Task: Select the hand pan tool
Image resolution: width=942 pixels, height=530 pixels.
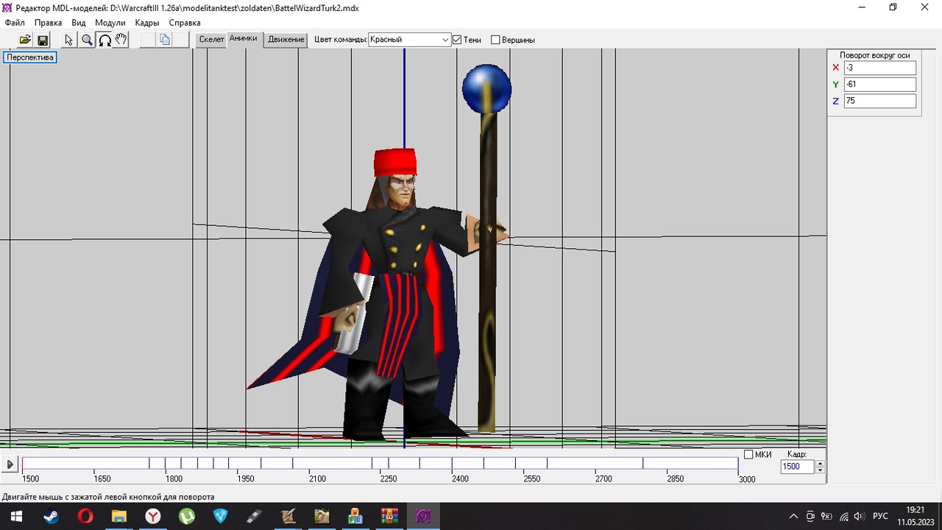Action: pos(121,40)
